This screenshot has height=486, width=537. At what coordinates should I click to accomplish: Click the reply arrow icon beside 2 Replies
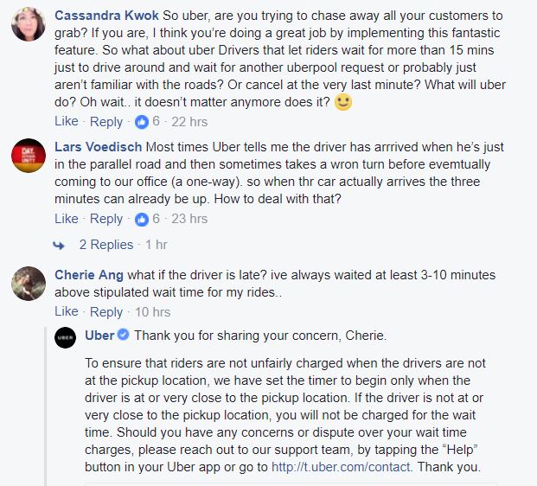coord(59,246)
